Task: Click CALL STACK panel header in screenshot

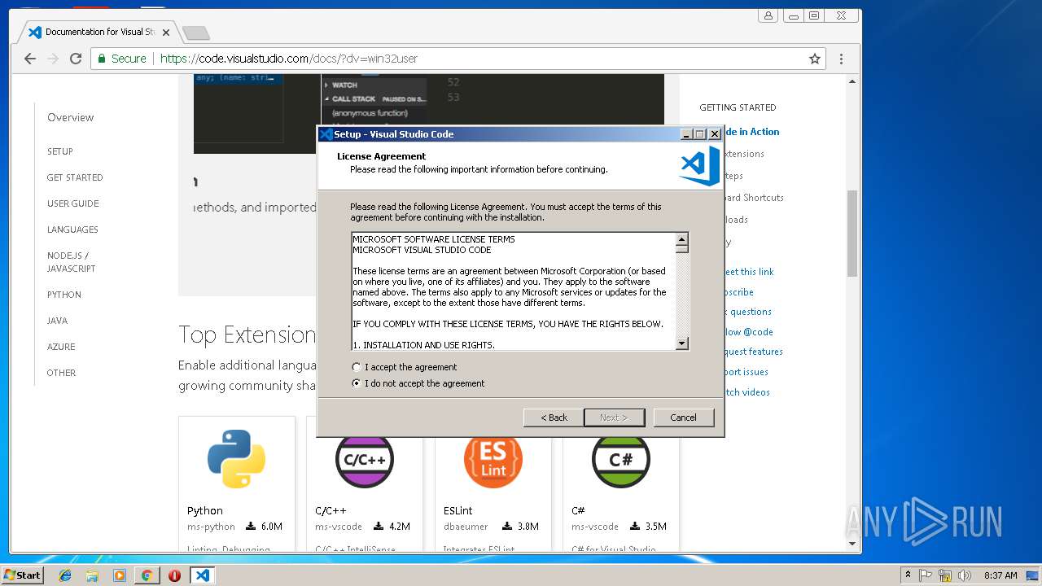Action: pos(374,99)
